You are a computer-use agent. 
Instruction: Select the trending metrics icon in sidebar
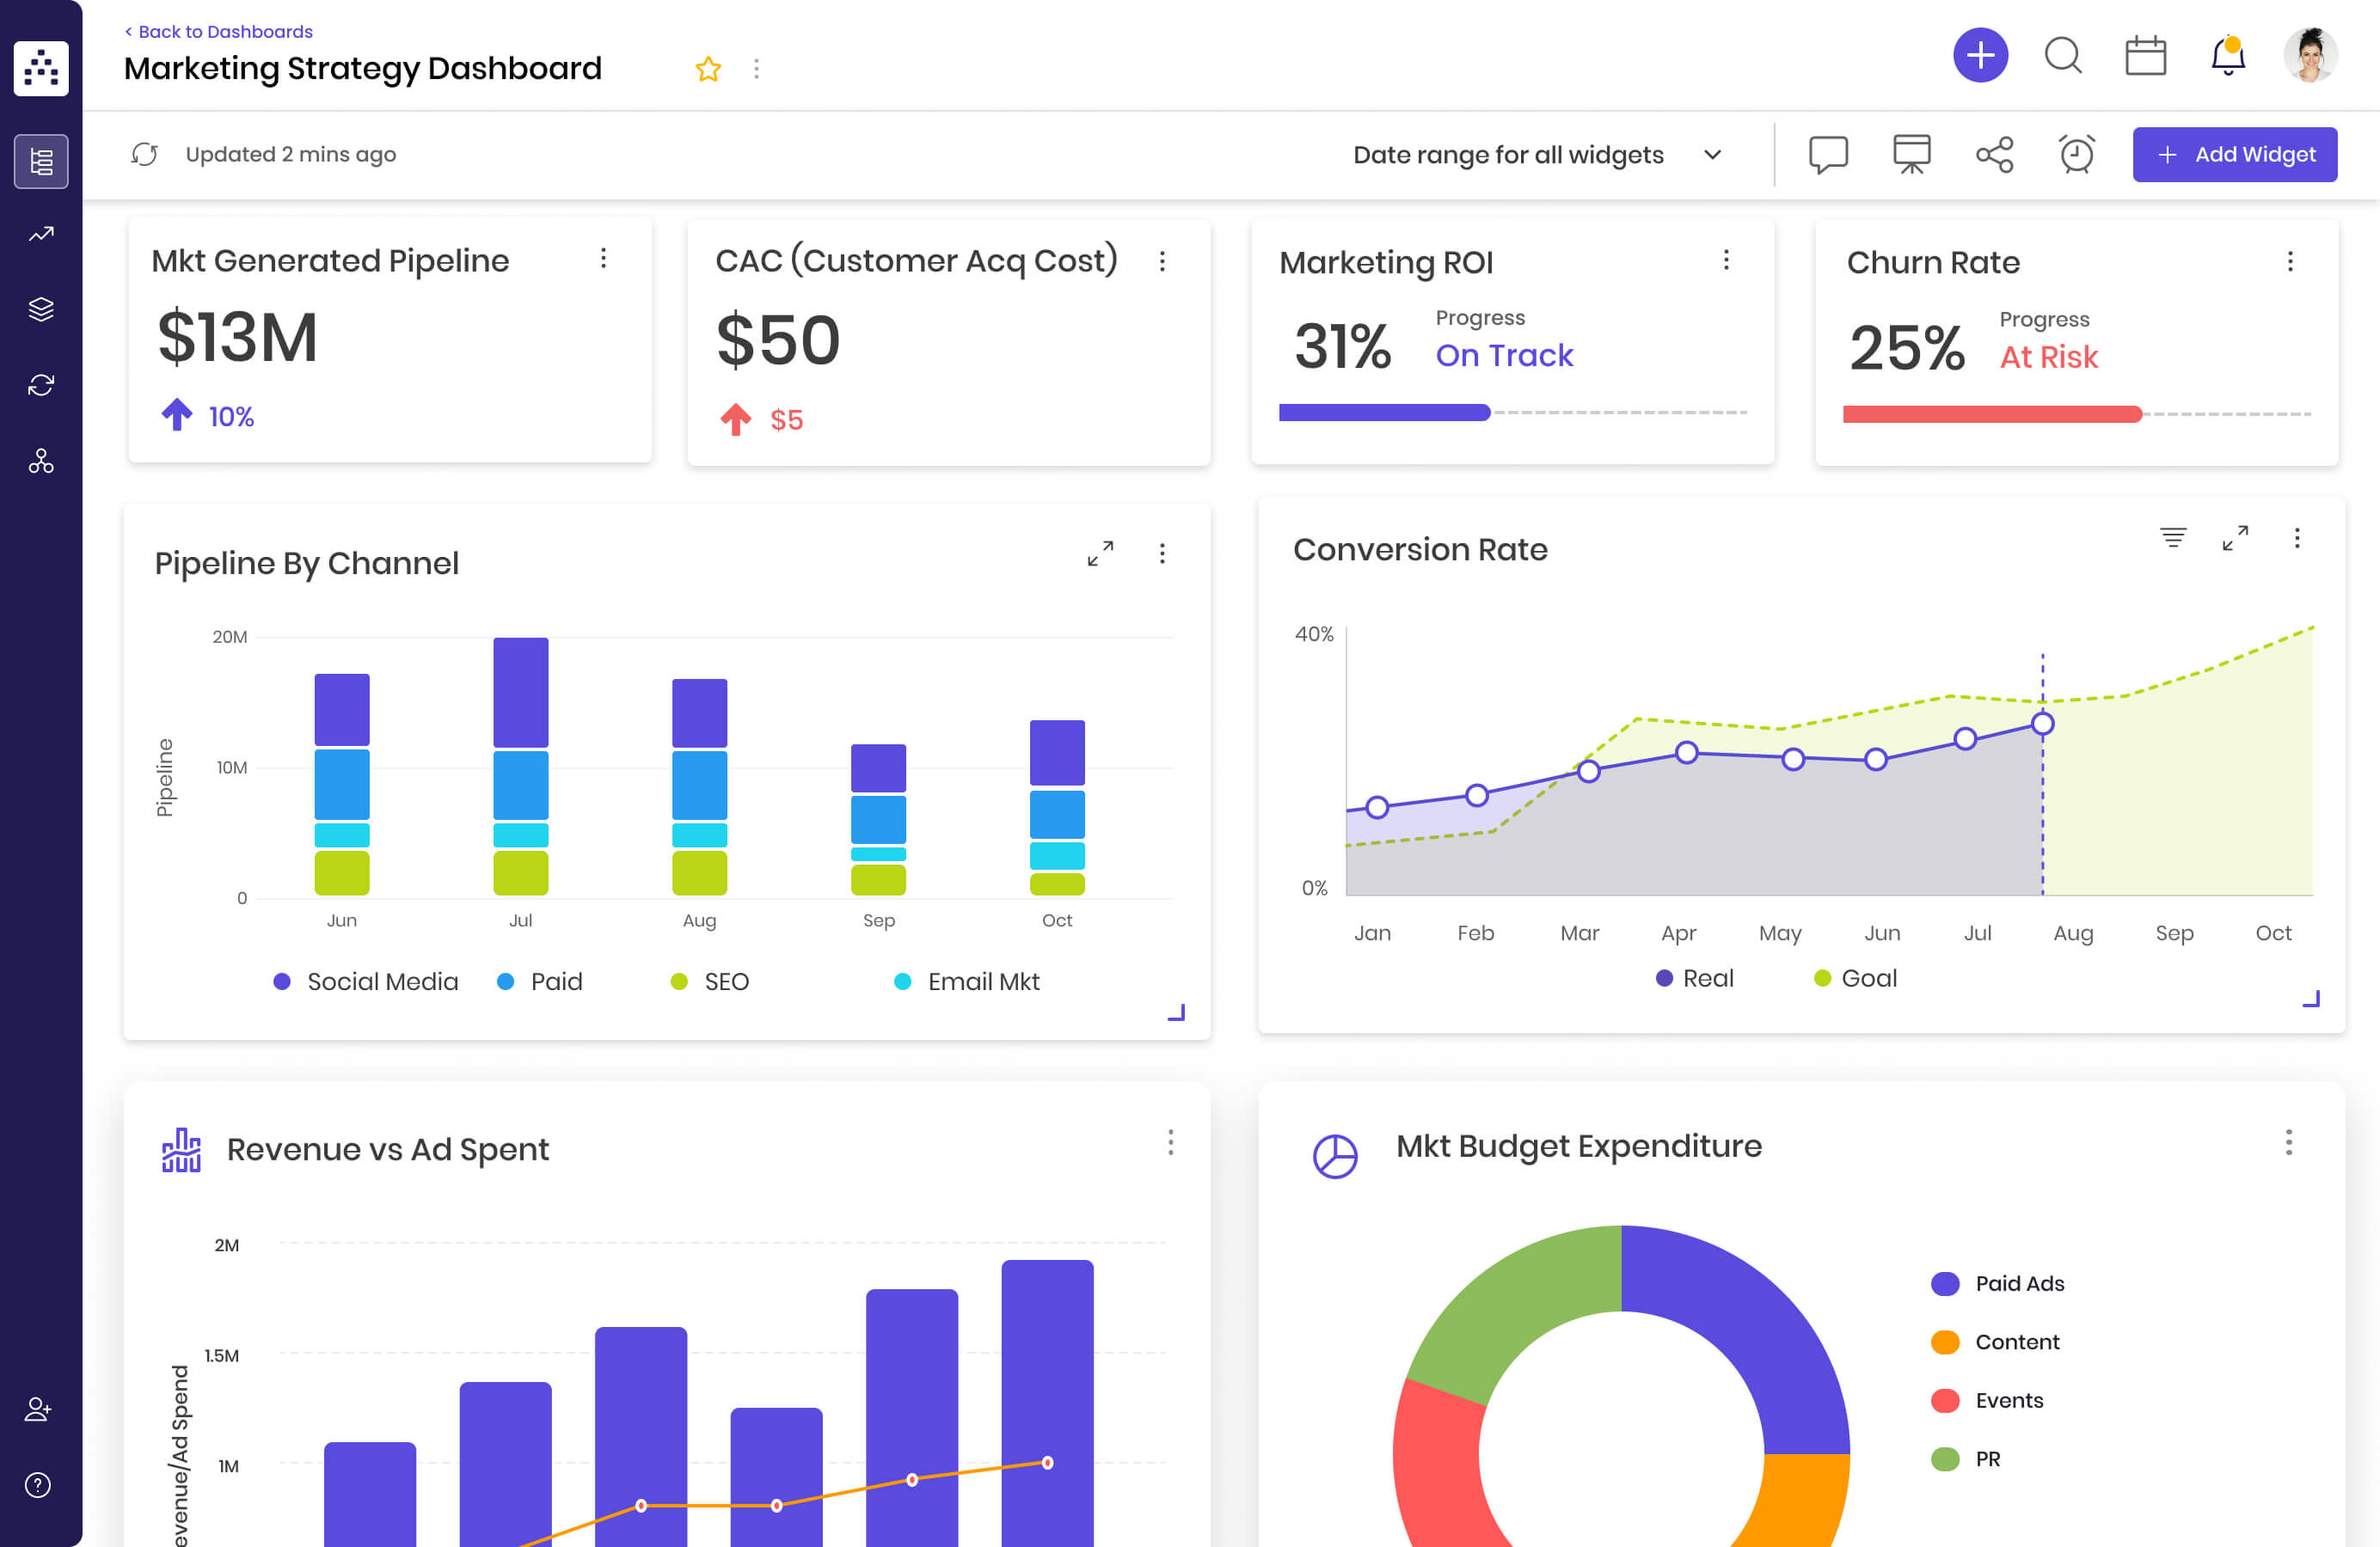point(40,233)
